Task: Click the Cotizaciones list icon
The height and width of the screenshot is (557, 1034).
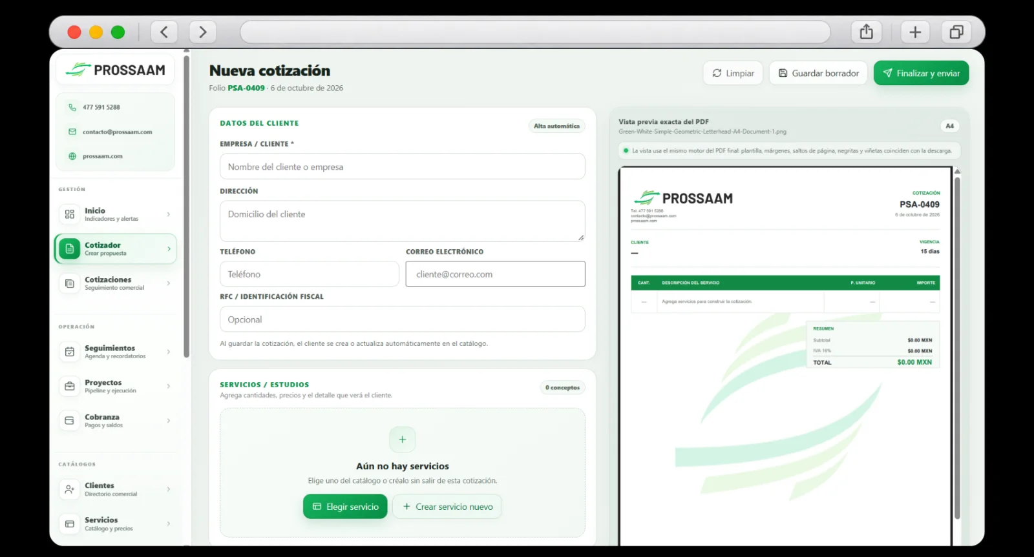Action: [x=70, y=283]
